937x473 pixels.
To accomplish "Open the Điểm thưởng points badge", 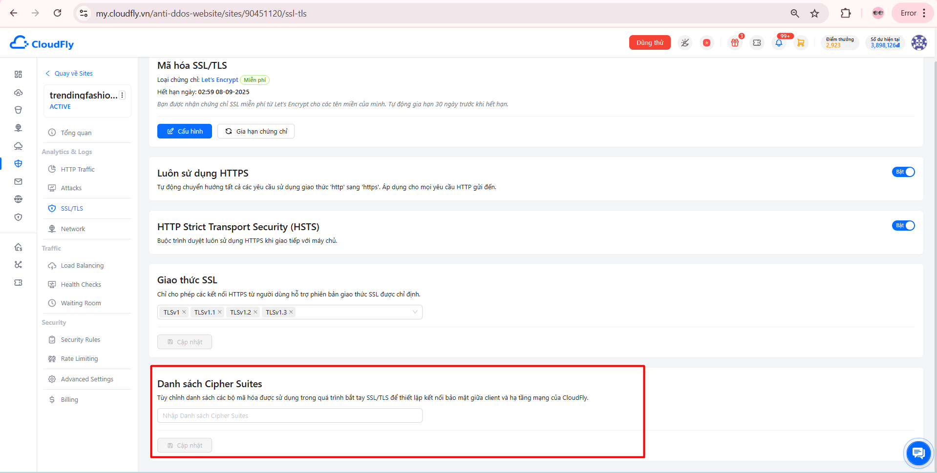I will click(x=840, y=42).
